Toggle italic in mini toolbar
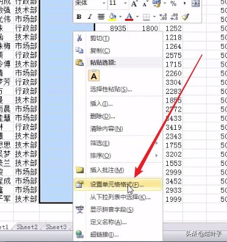 [90, 16]
